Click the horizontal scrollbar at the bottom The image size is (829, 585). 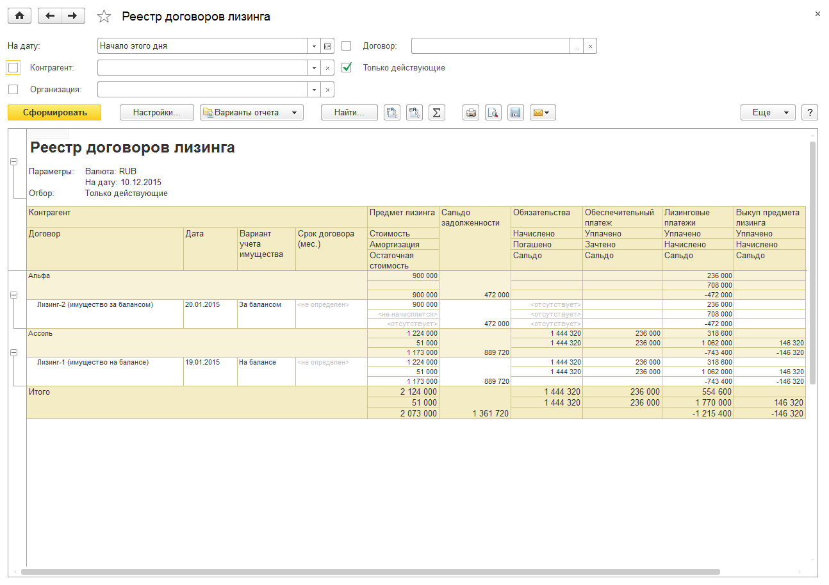pos(370,572)
